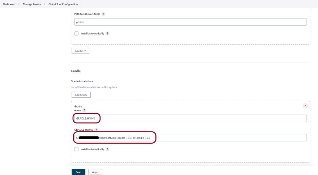Toggle Install automatically checkbox under Gradle
Image resolution: width=318 pixels, height=175 pixels.
(76, 149)
